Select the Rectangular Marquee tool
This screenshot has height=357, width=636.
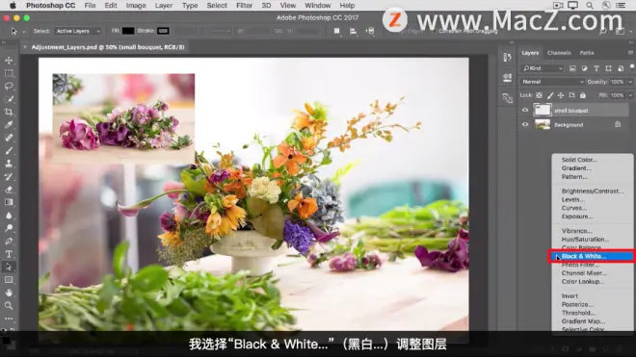(9, 73)
